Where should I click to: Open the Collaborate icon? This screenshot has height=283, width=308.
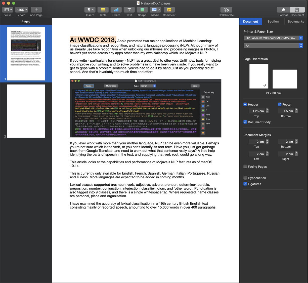226,10
